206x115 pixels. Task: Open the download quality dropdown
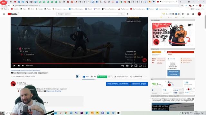coord(110,77)
